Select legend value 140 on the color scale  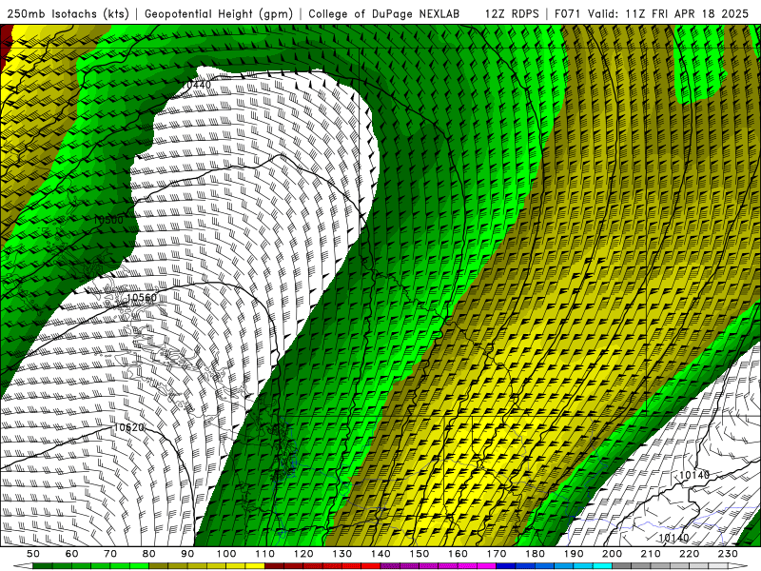[x=380, y=554]
